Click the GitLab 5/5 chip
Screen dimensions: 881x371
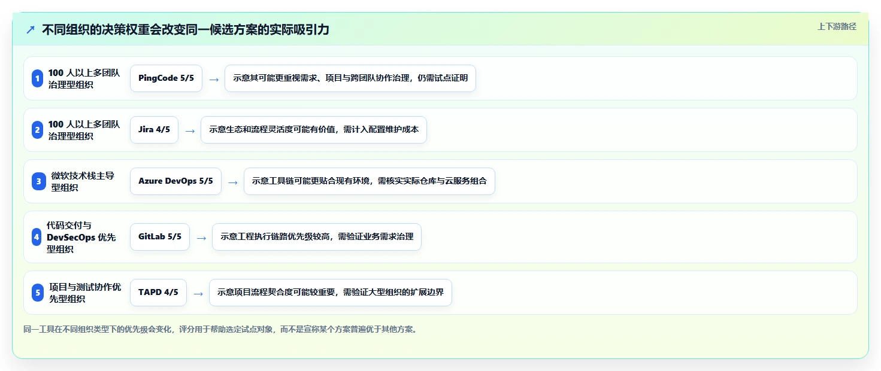(x=159, y=237)
